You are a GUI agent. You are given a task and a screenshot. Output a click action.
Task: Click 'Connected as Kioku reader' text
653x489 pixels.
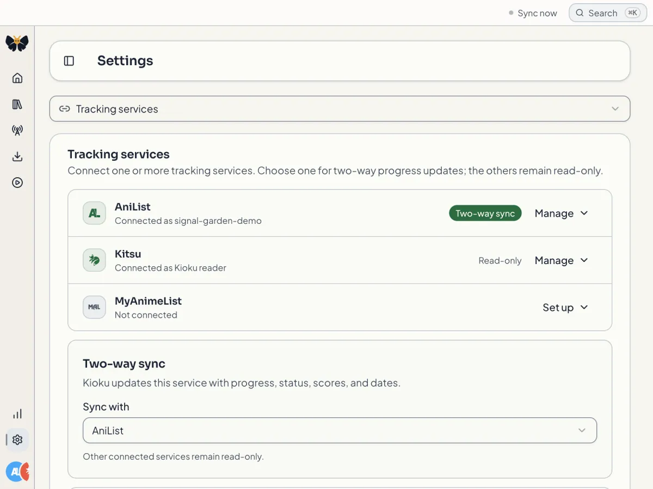point(170,268)
